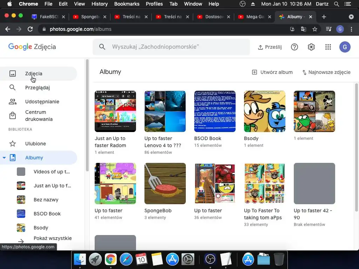The height and width of the screenshot is (269, 359).
Task: Open Ulubione favorites
Action: click(39, 144)
